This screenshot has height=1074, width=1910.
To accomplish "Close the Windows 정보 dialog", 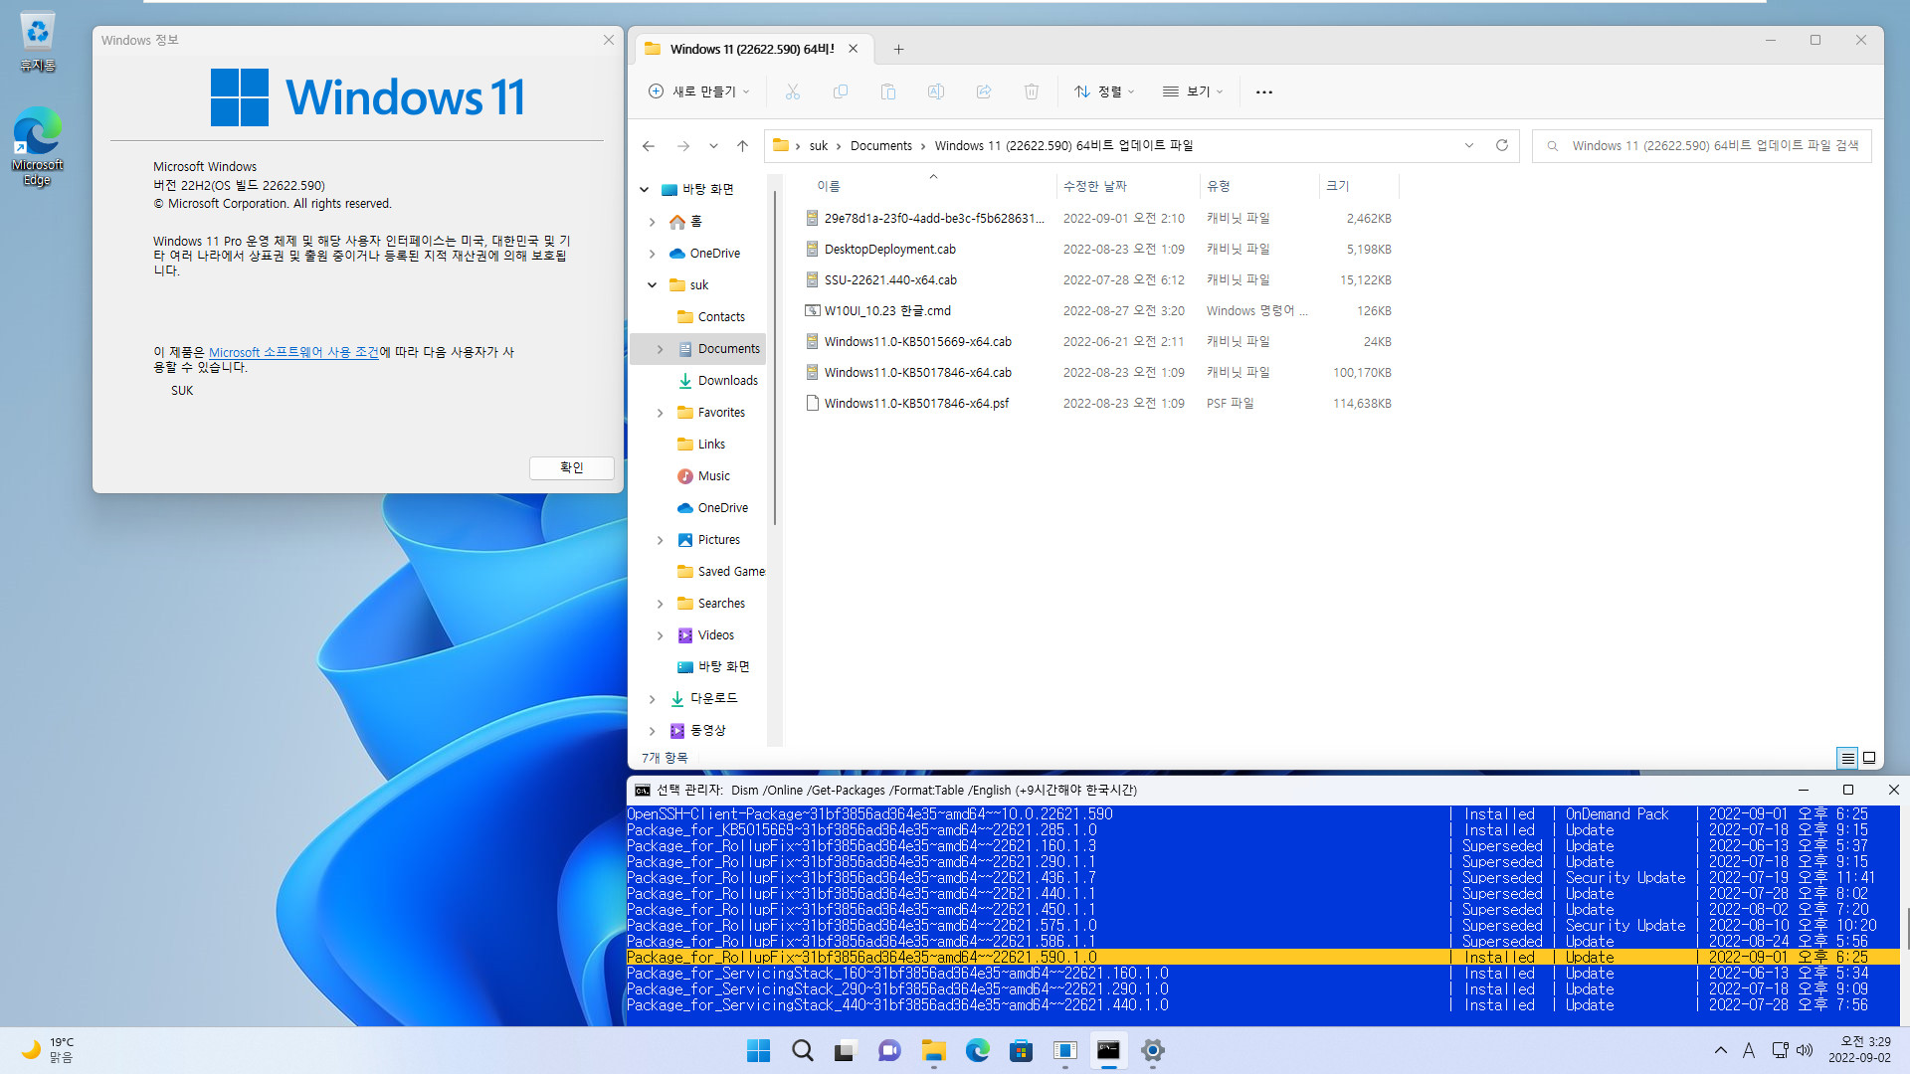I will [608, 40].
